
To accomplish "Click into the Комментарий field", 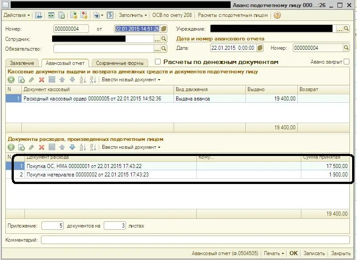I will [x=195, y=240].
